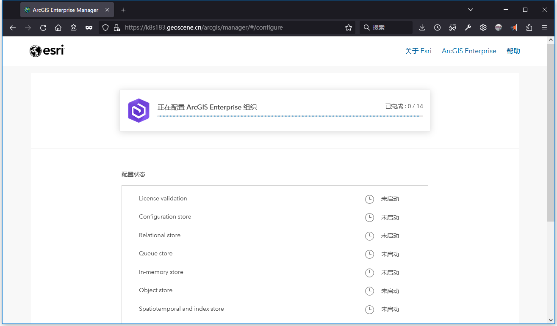Click the Esri logo
The width and height of the screenshot is (557, 326).
click(47, 51)
